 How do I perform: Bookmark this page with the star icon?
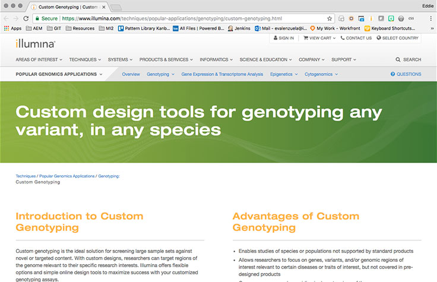point(330,18)
